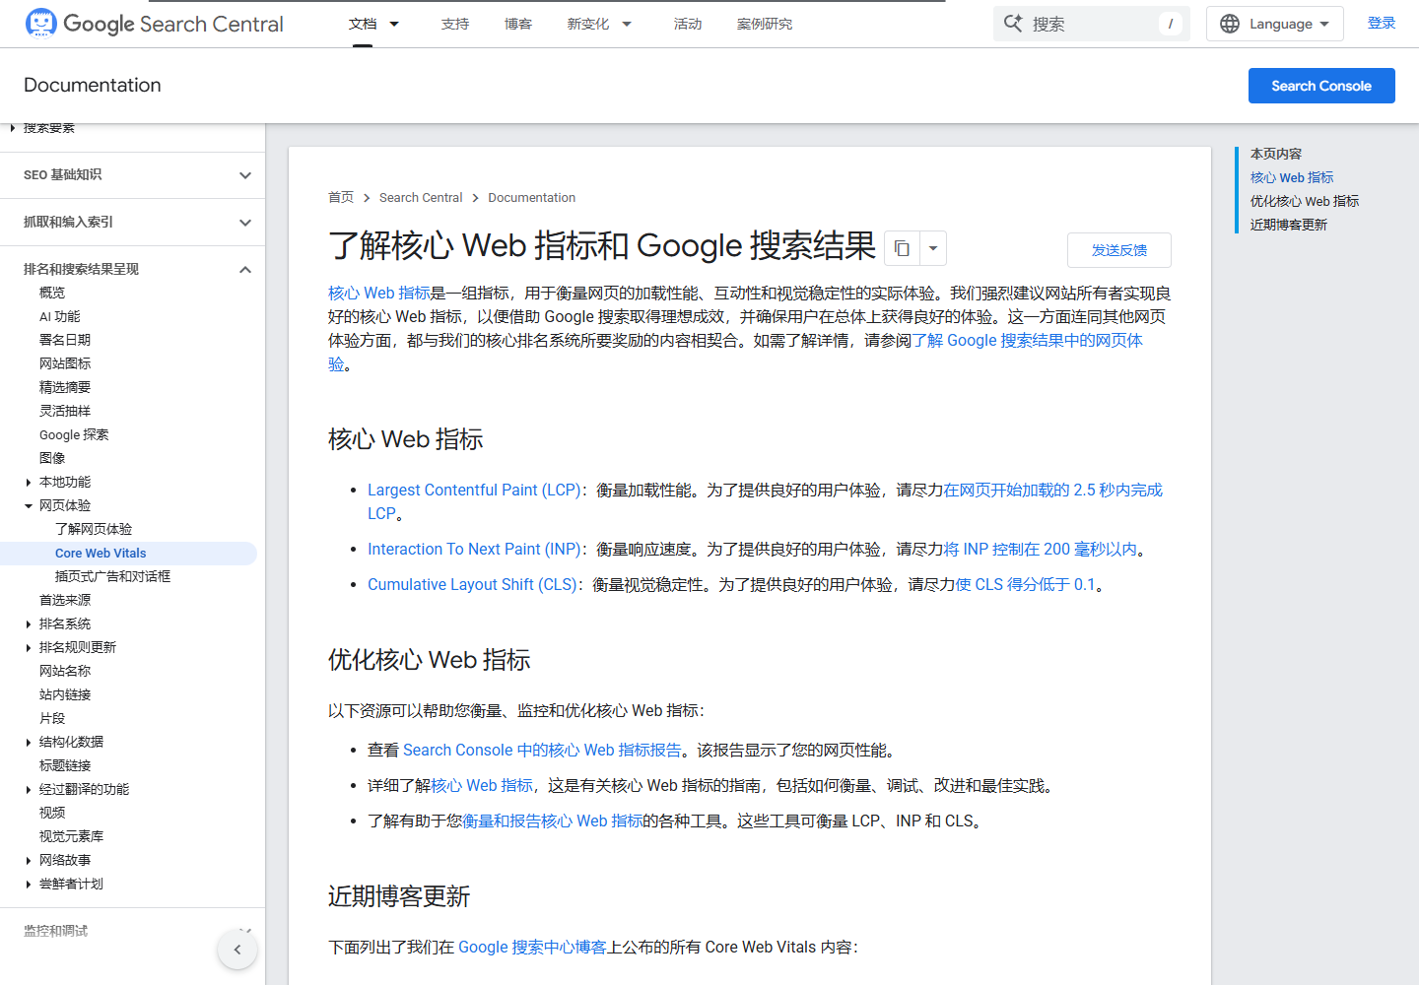Select 了解网页体验 in sidebar

[x=94, y=530]
